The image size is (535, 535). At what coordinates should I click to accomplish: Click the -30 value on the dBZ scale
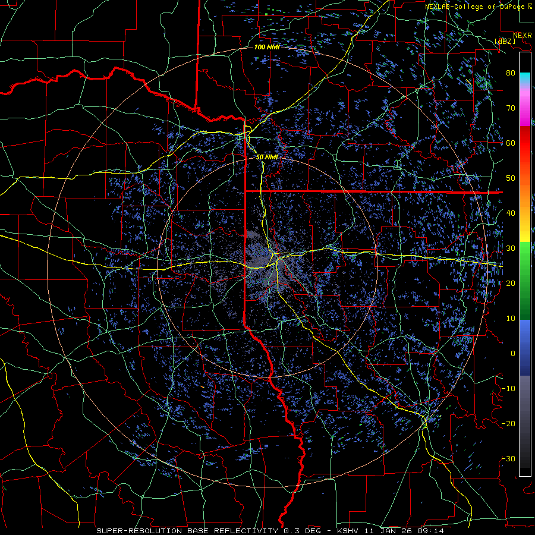[508, 458]
